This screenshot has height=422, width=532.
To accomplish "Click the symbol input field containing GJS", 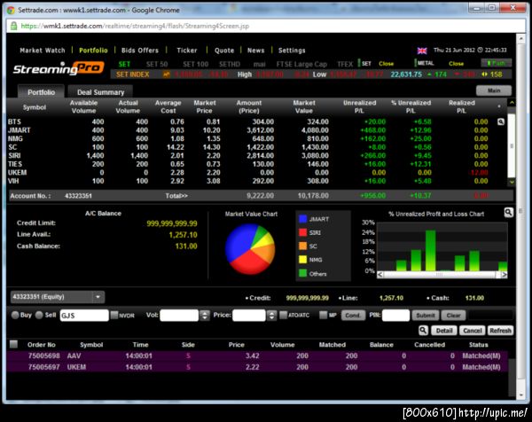I will click(84, 316).
